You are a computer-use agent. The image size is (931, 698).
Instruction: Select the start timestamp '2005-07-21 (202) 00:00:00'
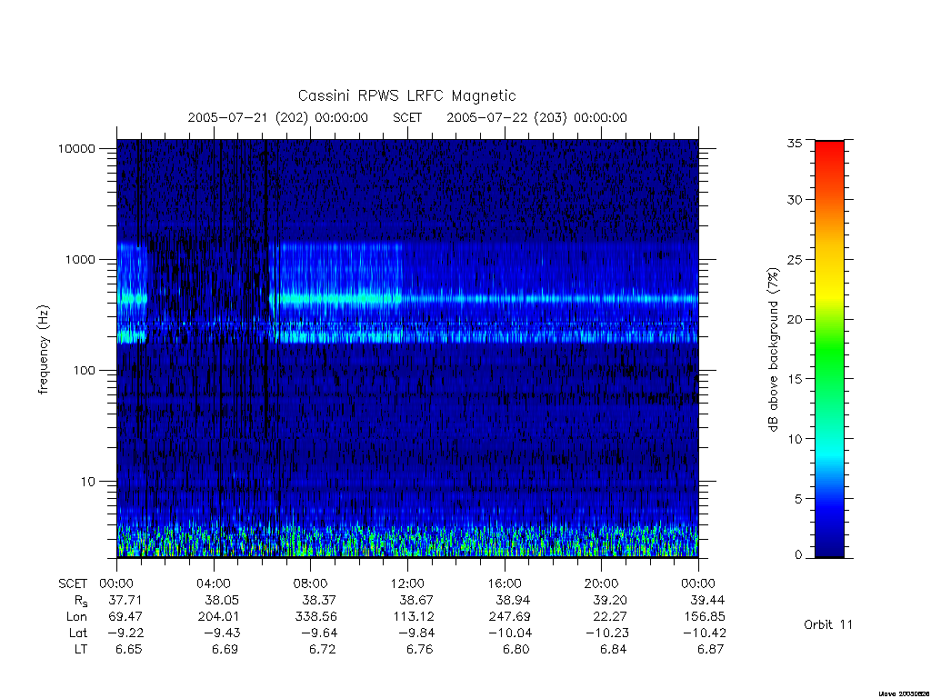[x=278, y=117]
